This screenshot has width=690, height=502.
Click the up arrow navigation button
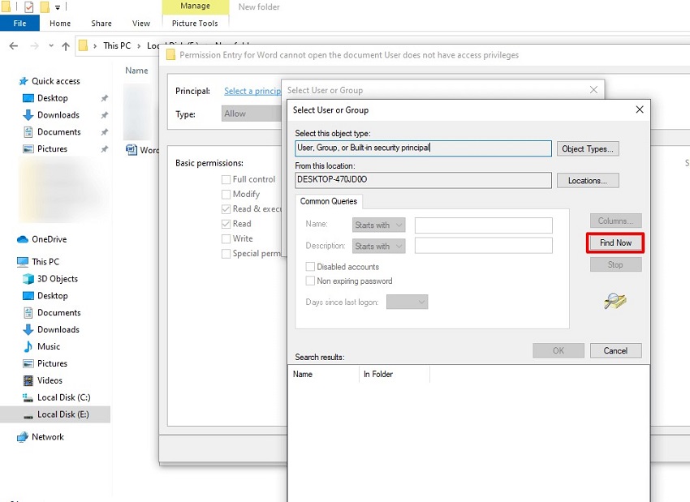click(x=65, y=46)
